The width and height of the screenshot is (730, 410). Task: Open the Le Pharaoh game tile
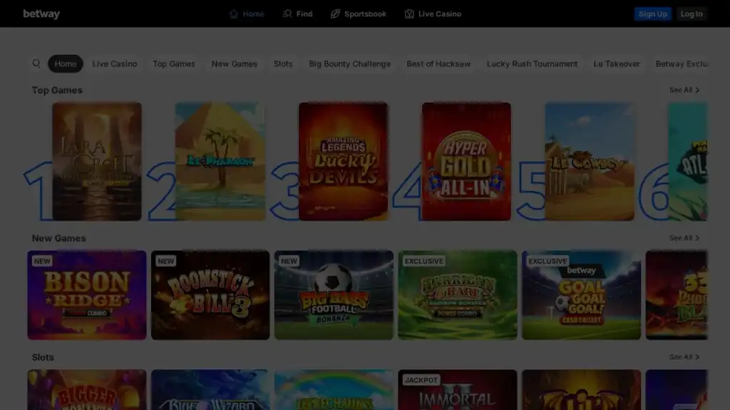pyautogui.click(x=220, y=162)
